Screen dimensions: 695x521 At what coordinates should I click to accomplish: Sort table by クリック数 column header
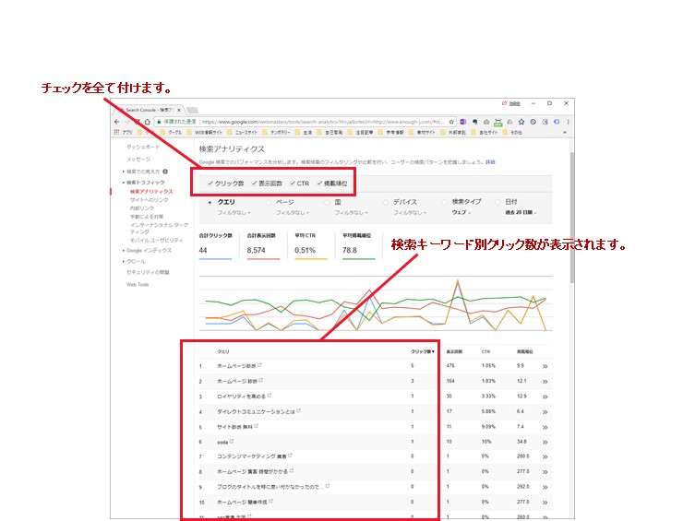click(x=423, y=352)
